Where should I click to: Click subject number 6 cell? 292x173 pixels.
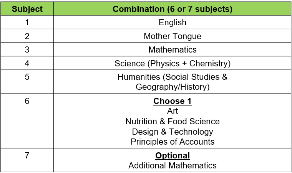coord(27,121)
